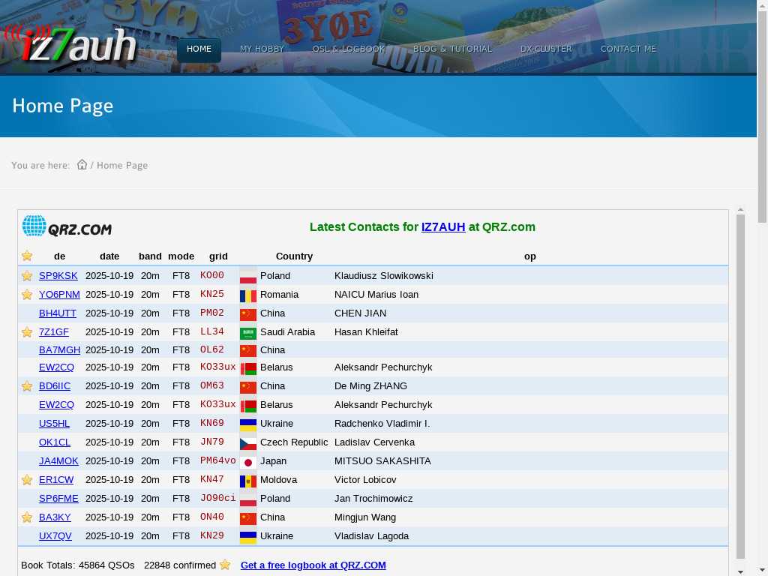Screen dimensions: 768x576
Task: Click the Saudi Arabia flag icon
Action: [248, 332]
